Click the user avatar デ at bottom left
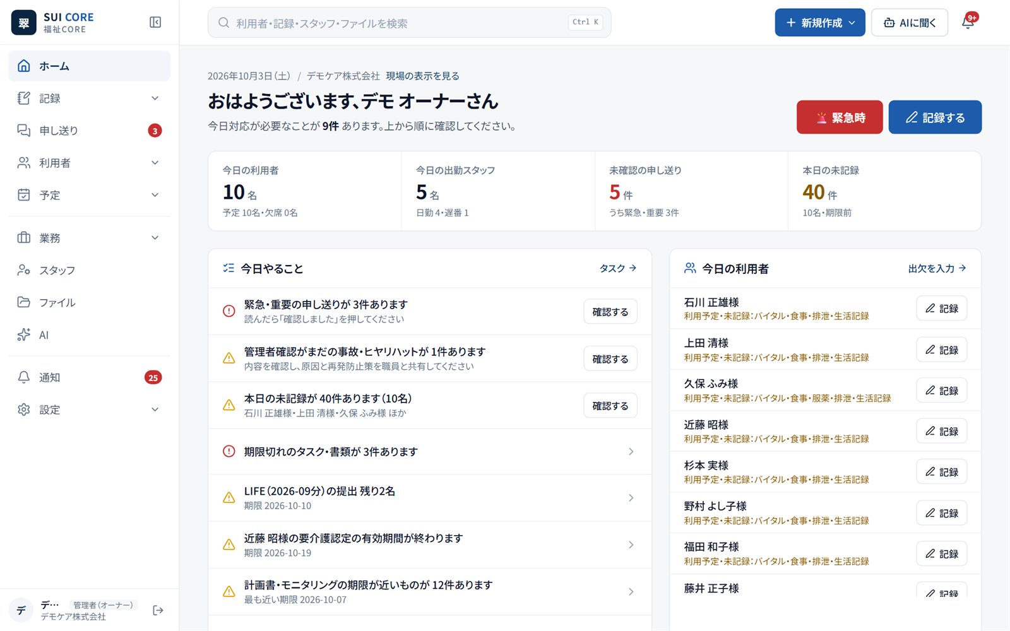Image resolution: width=1010 pixels, height=631 pixels. coord(21,610)
